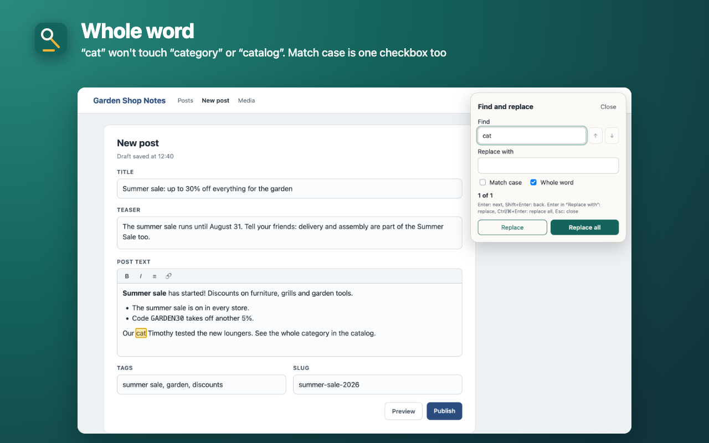Select the New post tab
The height and width of the screenshot is (443, 709).
point(215,101)
